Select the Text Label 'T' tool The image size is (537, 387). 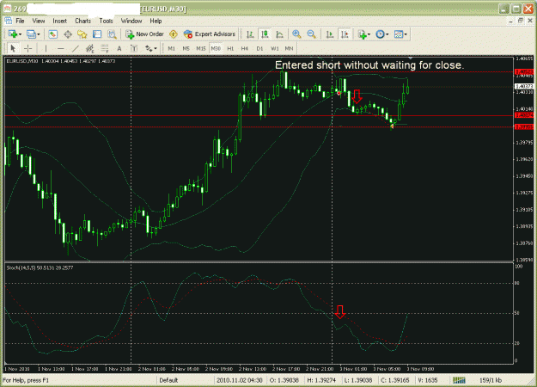(134, 48)
